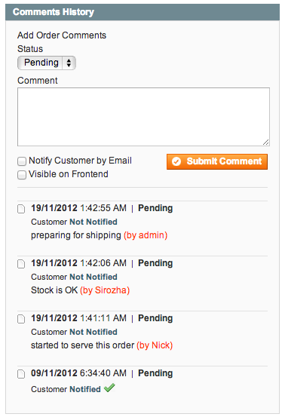Screen dimensions: 285x420
Task: Enable Notify Customer by Email checkbox
Action: tap(22, 161)
